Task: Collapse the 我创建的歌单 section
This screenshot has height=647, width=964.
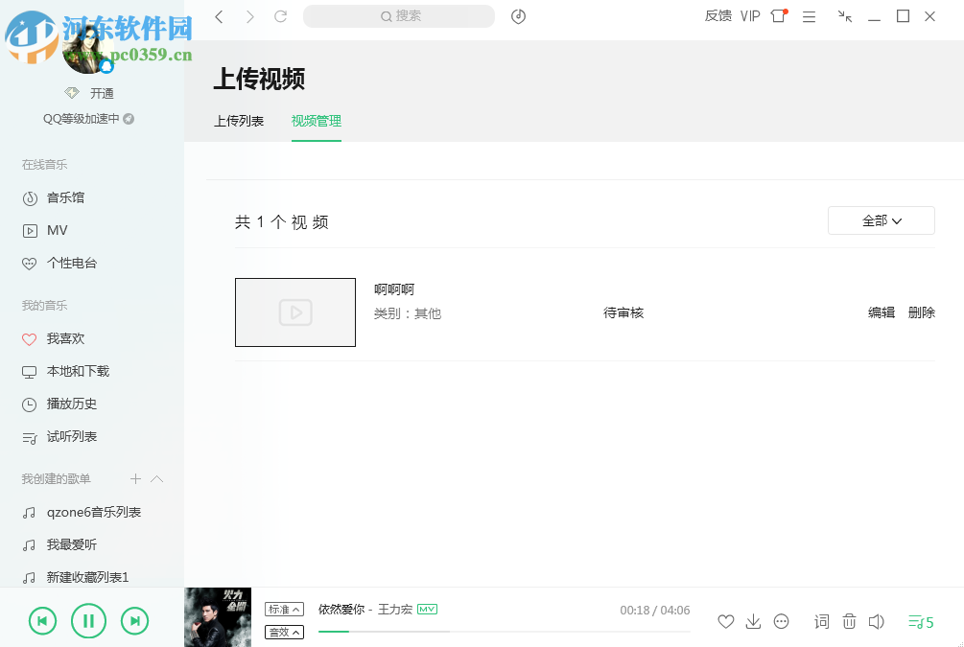Action: click(156, 478)
